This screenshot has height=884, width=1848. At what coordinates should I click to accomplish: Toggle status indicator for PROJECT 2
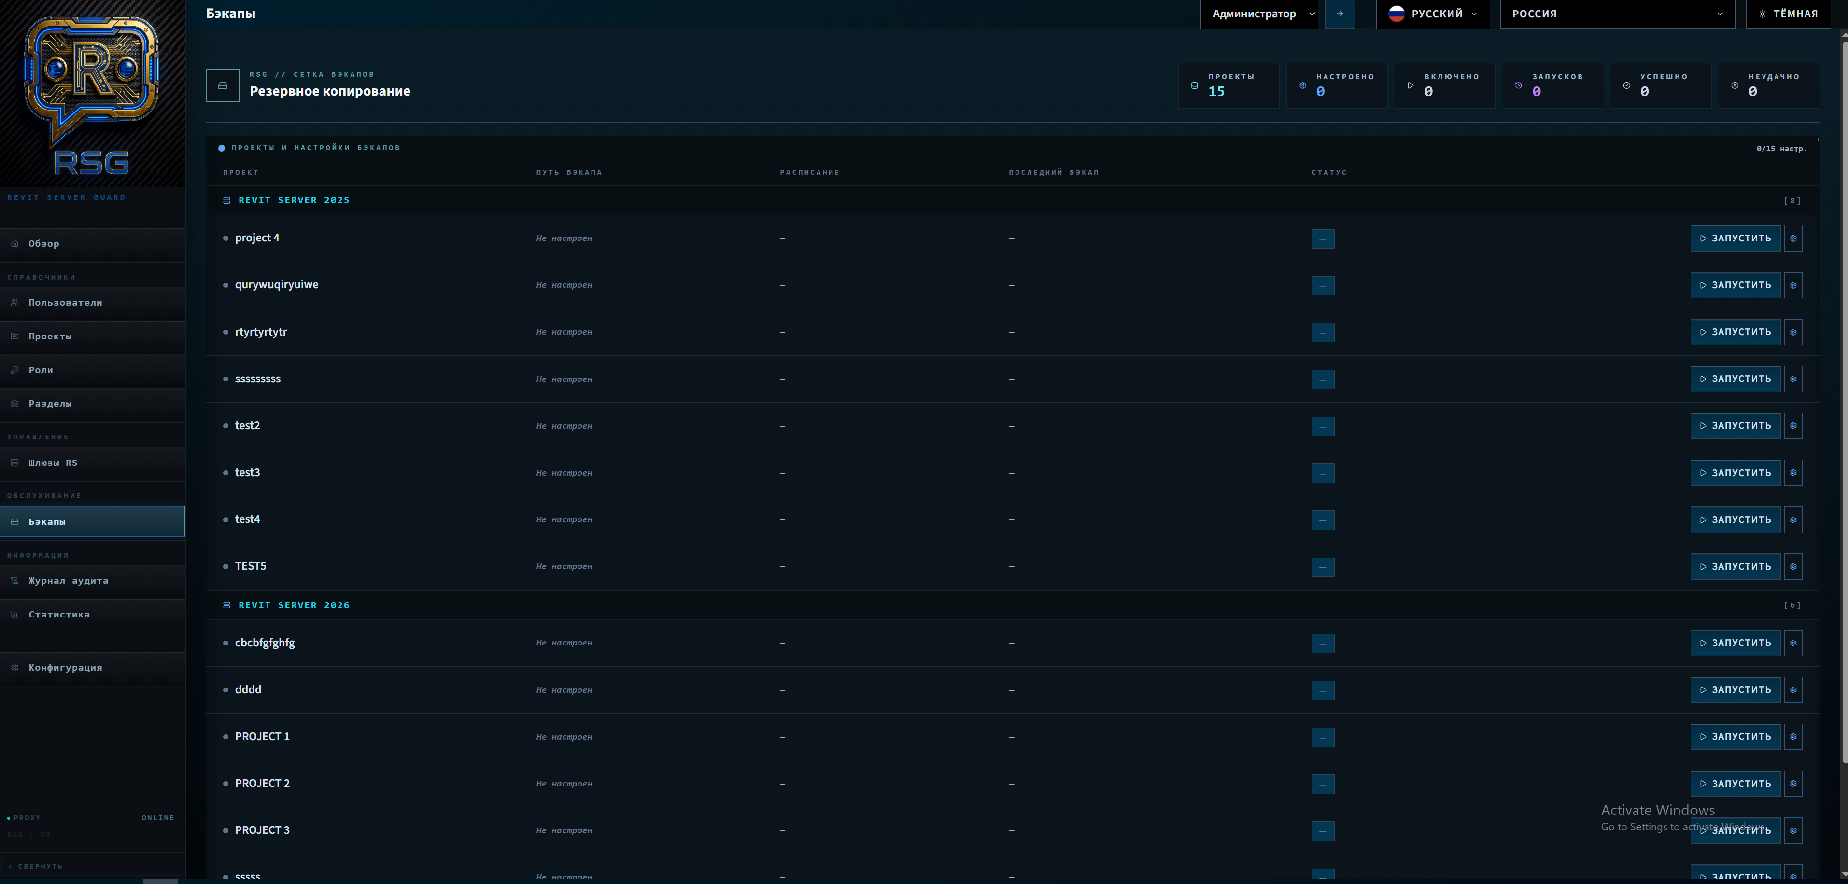1322,784
